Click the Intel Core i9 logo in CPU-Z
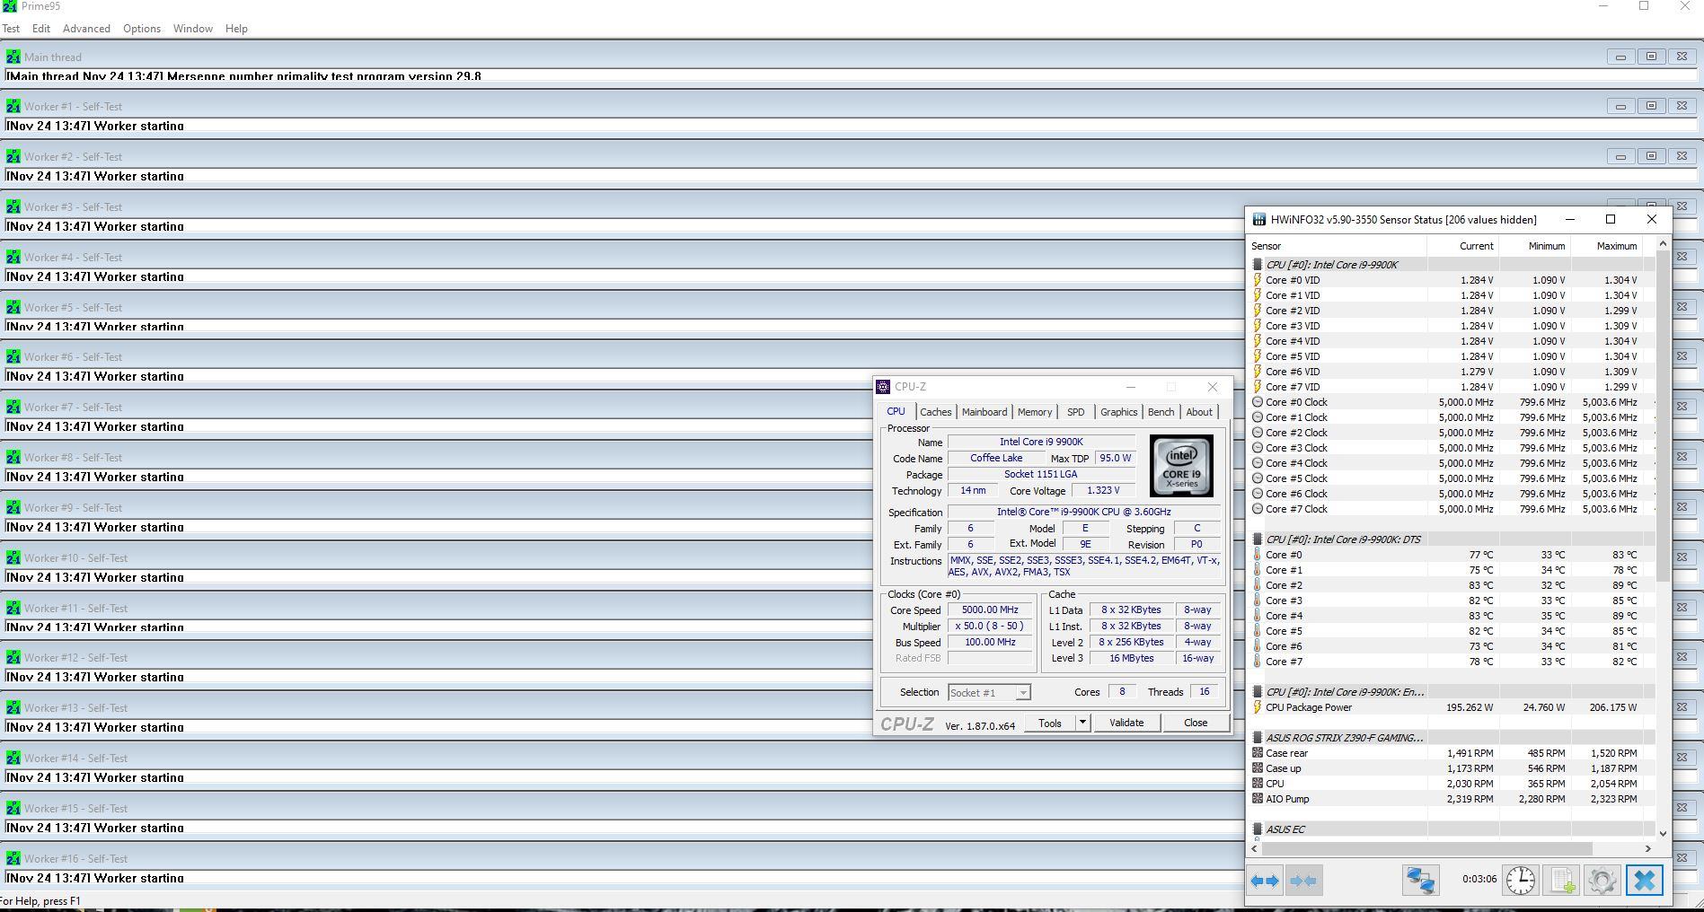The image size is (1704, 912). pos(1181,466)
